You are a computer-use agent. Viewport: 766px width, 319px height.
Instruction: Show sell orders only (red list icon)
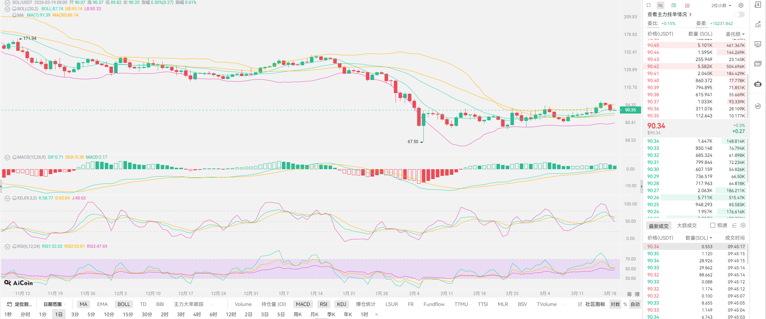(687, 5)
